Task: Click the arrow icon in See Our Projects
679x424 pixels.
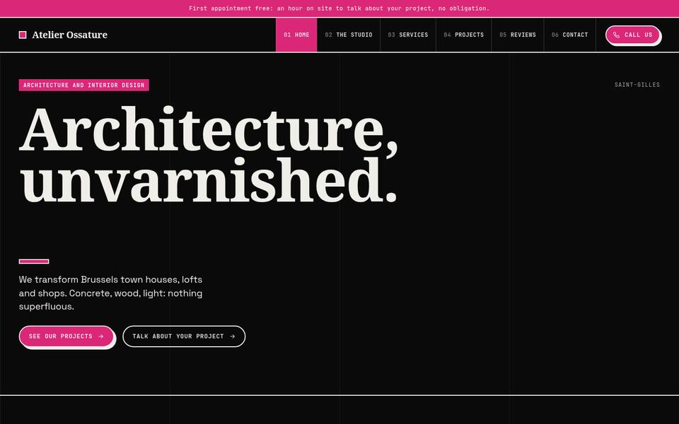Action: tap(101, 336)
